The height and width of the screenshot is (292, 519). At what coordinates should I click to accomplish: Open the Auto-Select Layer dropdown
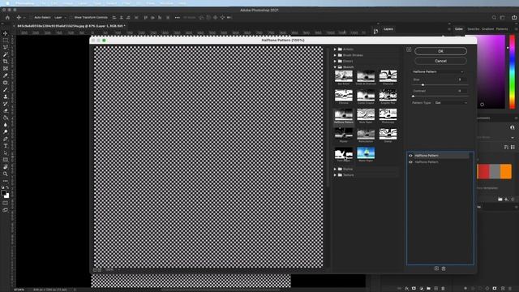(x=60, y=18)
